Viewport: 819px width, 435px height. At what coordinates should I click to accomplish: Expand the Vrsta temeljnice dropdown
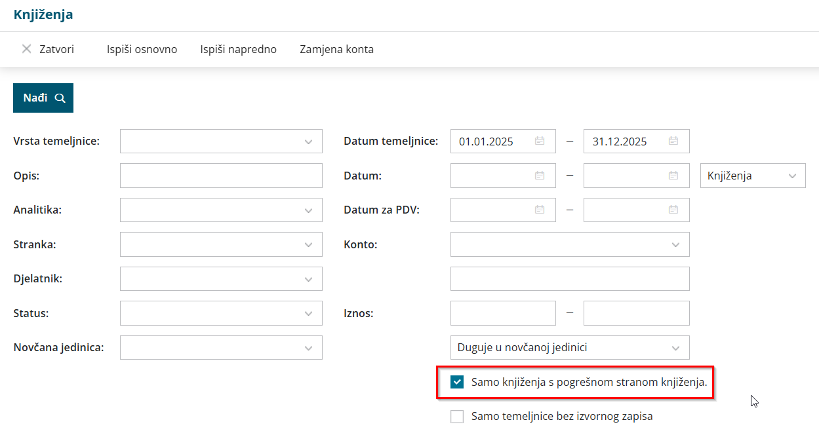tap(309, 142)
